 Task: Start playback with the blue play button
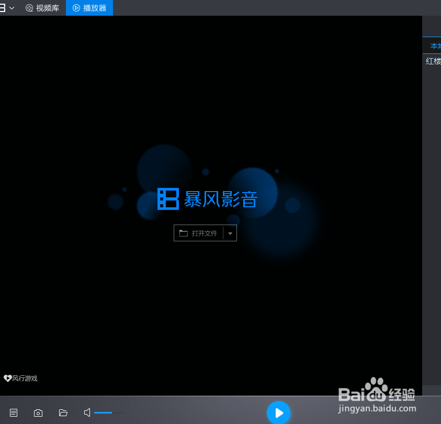[x=278, y=413]
